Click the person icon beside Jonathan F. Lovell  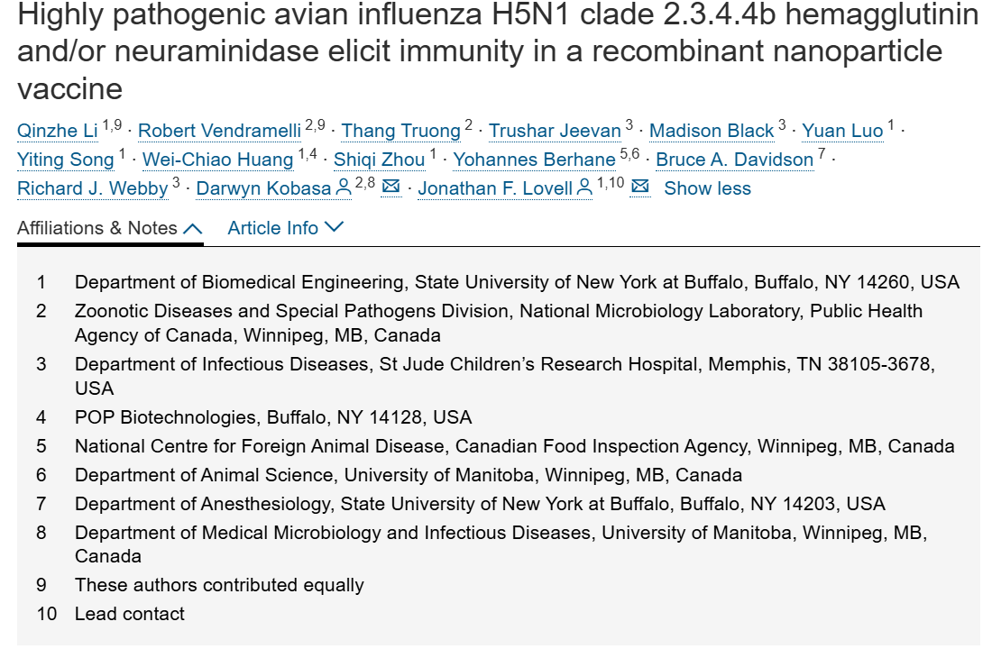585,187
